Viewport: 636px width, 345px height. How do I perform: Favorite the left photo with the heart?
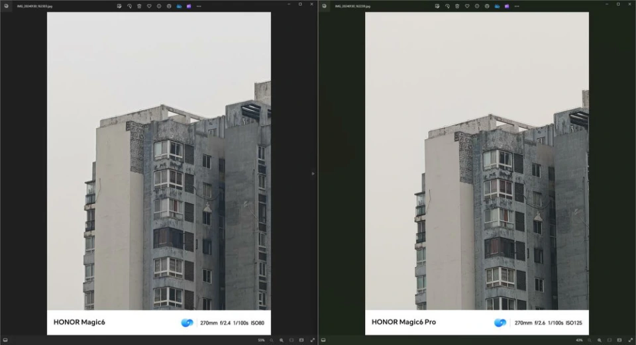click(149, 6)
